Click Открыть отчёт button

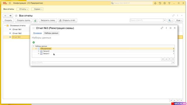pyautogui.click(x=67, y=20)
